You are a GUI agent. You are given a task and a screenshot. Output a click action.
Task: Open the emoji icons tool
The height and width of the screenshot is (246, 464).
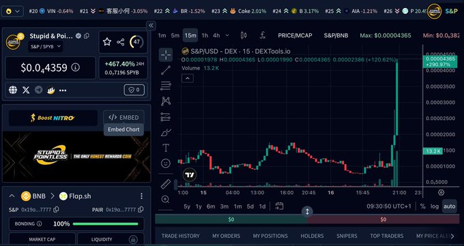click(x=166, y=163)
